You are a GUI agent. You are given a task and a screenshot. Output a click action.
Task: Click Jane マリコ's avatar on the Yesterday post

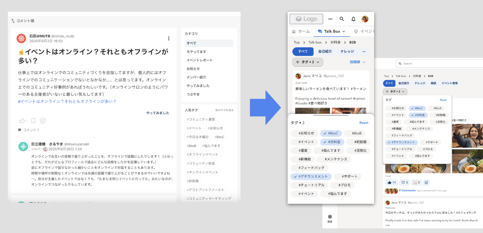tap(387, 203)
